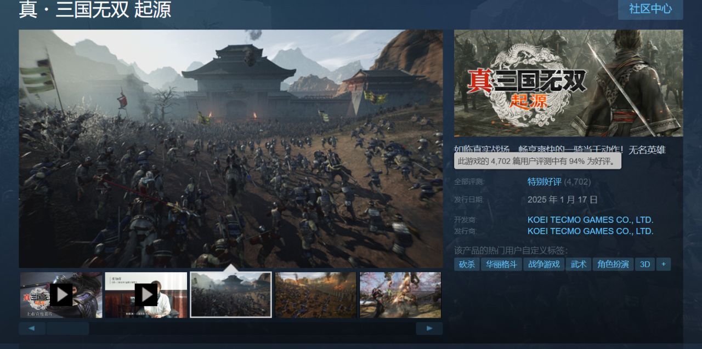Click the 该产品的热门用户自定义标签 label
This screenshot has height=349, width=702.
[x=511, y=250]
